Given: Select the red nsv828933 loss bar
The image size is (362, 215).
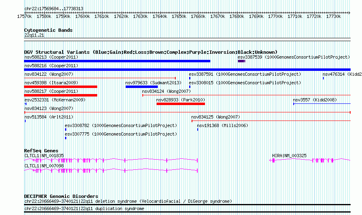Looking at the screenshot, I should (x=181, y=104).
